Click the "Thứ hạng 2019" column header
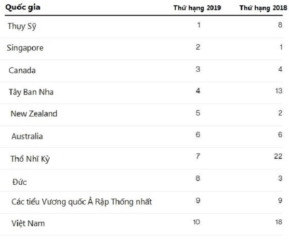The height and width of the screenshot is (243, 289). [197, 8]
